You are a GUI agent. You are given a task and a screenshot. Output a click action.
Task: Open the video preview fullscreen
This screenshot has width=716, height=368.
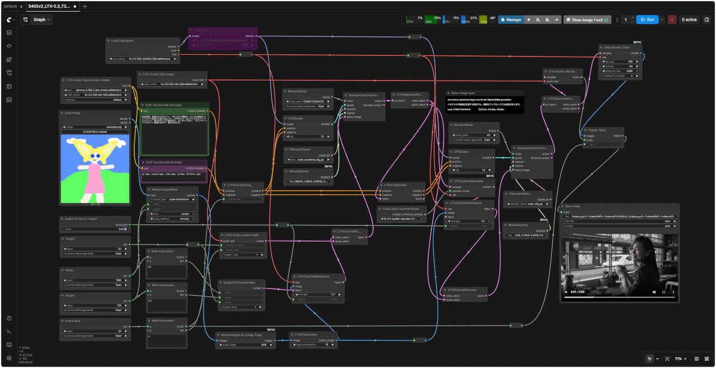pyautogui.click(x=663, y=292)
